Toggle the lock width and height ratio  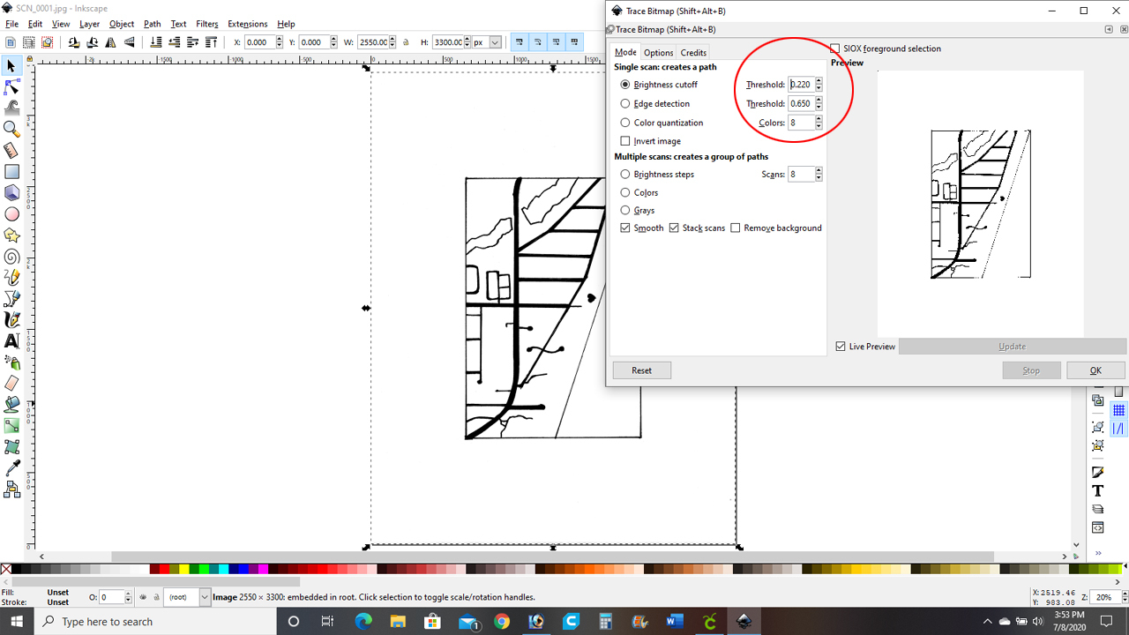coord(406,42)
